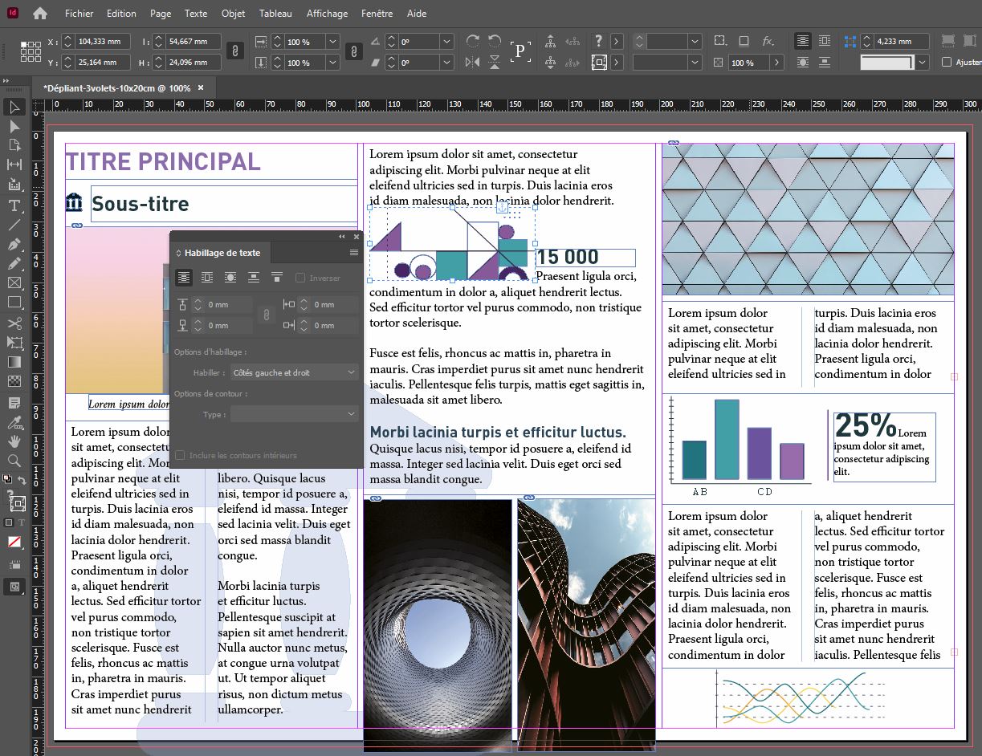Toggle the chain link for wrap offsets
Viewport: 982px width, 756px height.
coord(265,315)
